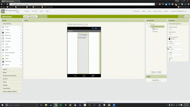190x107 pixels.
Task: Open the Help menu
Action: point(47,11)
